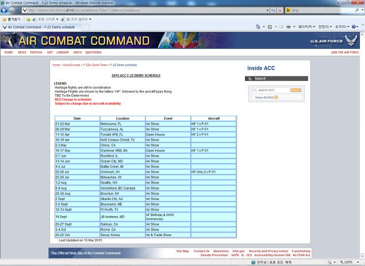Screen dimensions: 365x266
Task: Open a new blank tab button
Action: (85, 27)
